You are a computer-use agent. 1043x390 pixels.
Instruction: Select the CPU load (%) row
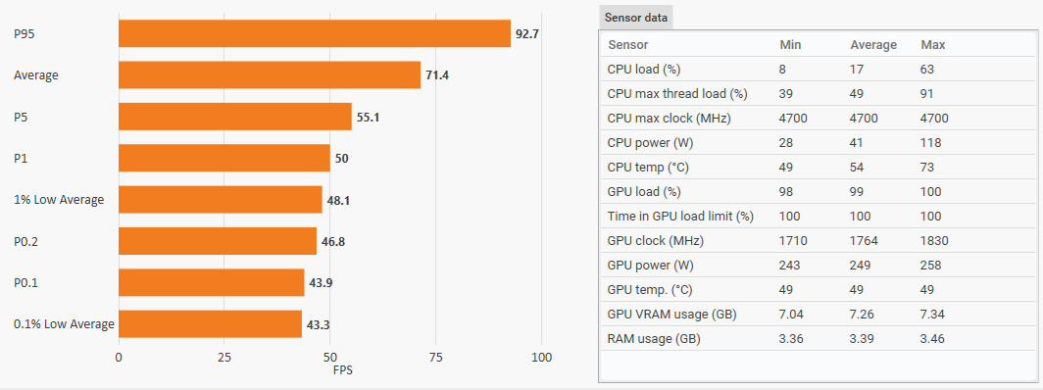pyautogui.click(x=817, y=70)
